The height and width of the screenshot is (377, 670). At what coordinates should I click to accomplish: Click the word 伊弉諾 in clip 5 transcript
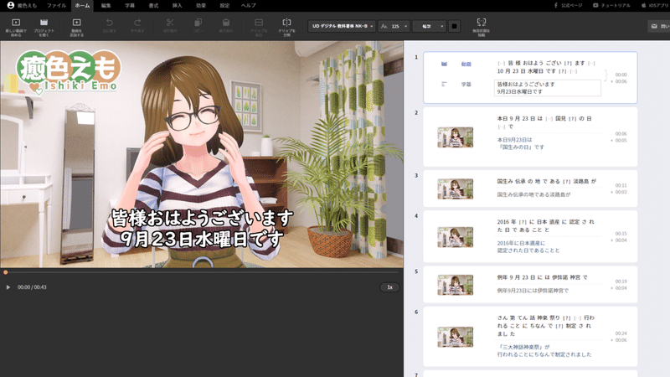pos(560,277)
